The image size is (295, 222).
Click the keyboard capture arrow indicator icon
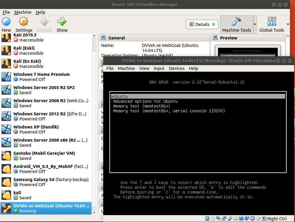(x=264, y=218)
